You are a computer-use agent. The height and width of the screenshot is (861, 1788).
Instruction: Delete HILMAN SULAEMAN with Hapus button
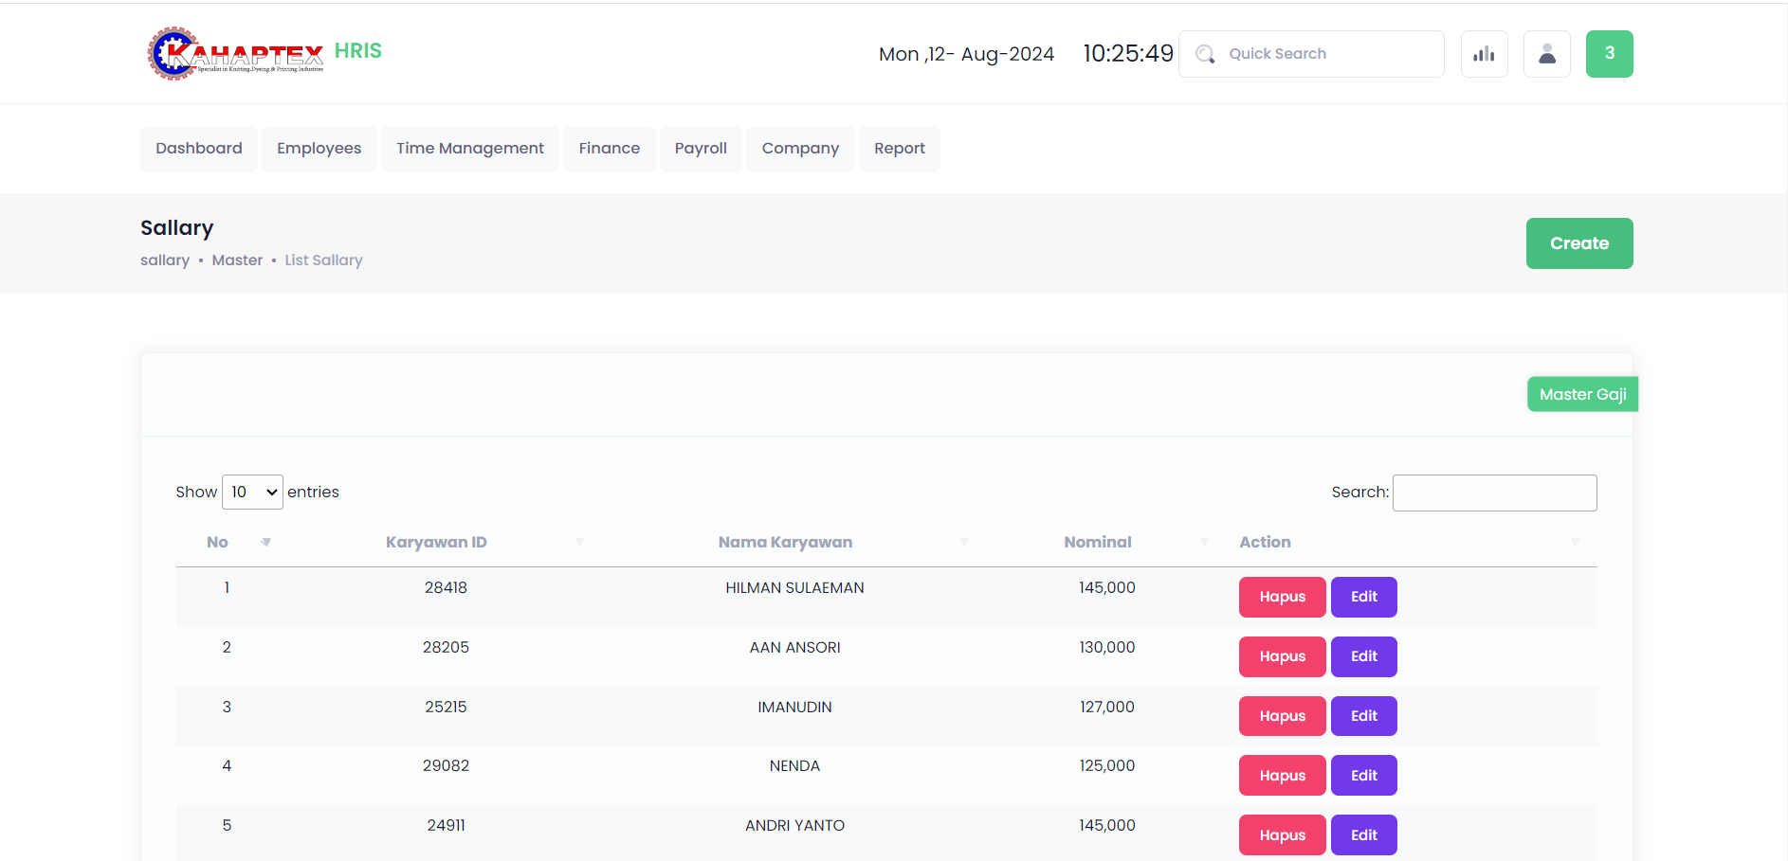[x=1282, y=597]
